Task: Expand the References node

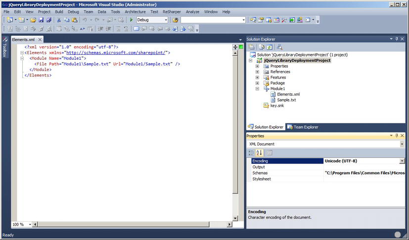Action: 257,72
